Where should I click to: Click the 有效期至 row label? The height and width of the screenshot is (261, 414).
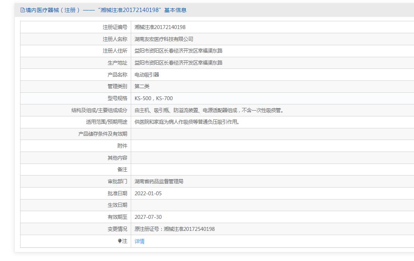117,217
